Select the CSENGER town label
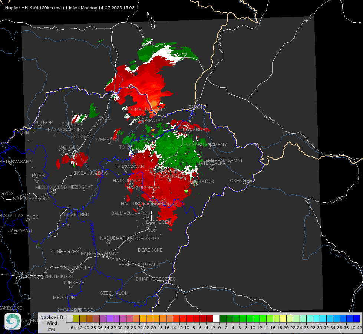The image size is (363, 334). tap(241, 181)
